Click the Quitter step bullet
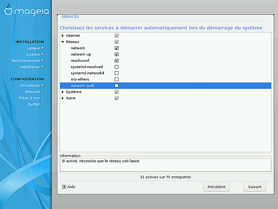Screen dimensions: 278x209 pos(42,104)
